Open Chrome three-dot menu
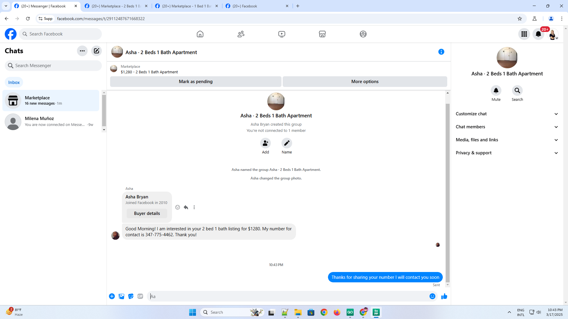568x319 pixels. [562, 19]
